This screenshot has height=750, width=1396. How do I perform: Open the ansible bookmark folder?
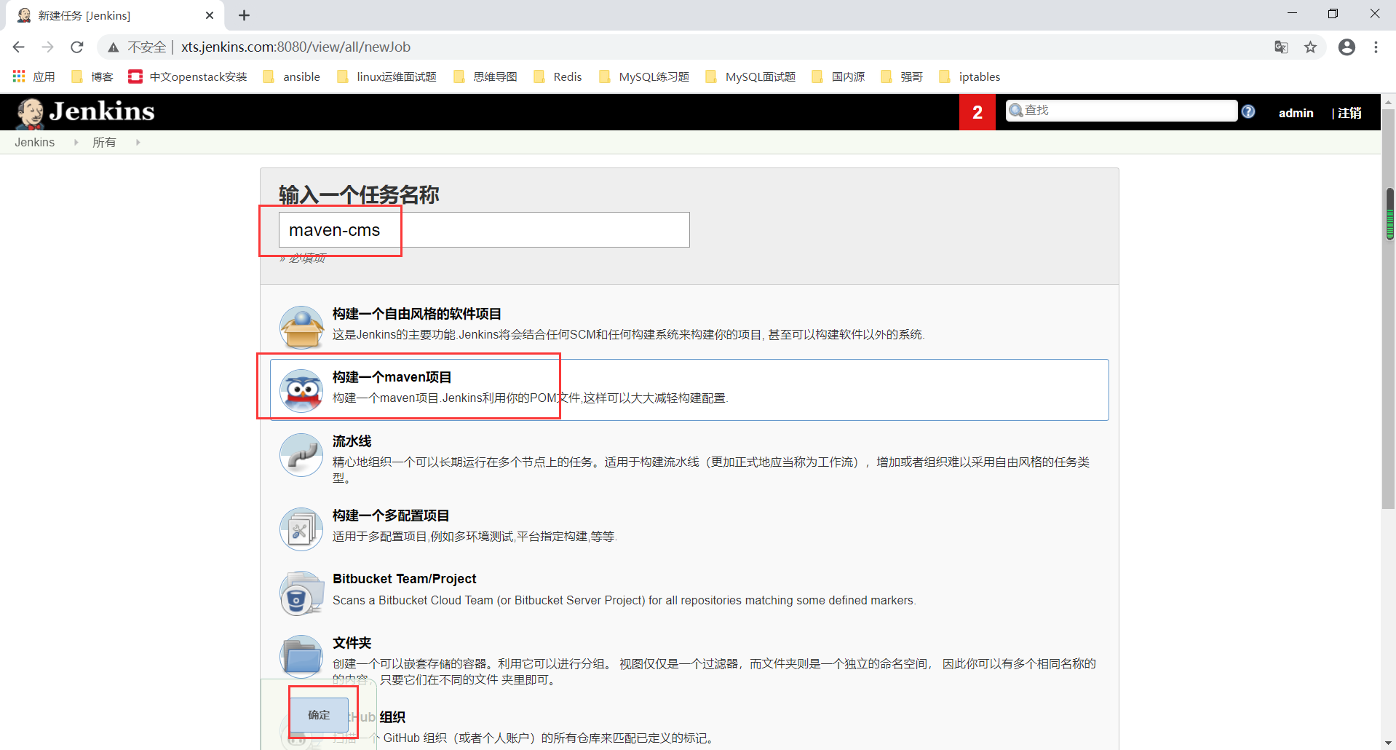291,76
